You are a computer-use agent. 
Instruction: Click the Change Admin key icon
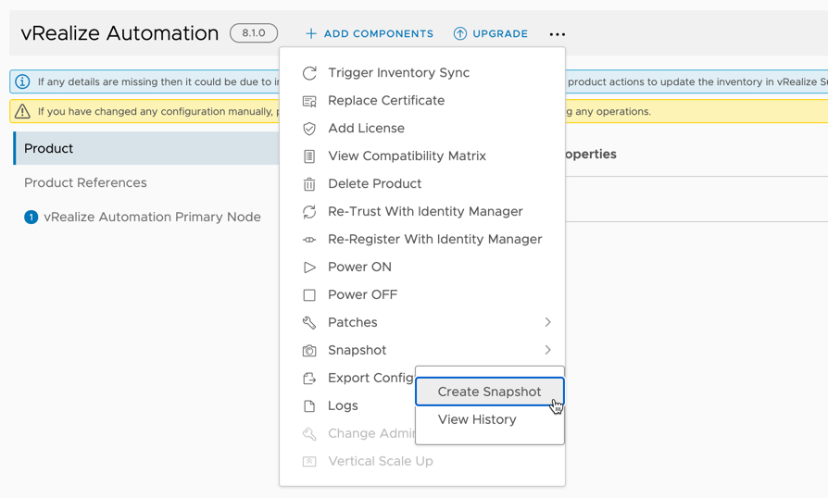[x=309, y=433]
